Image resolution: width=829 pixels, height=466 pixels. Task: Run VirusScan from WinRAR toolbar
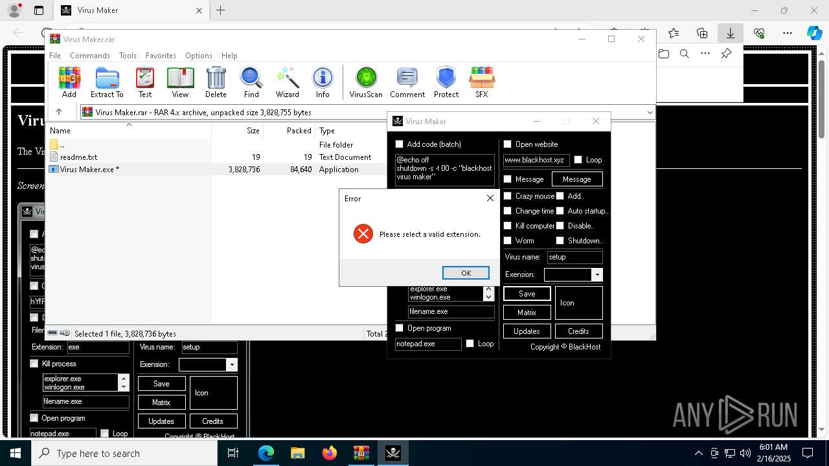pyautogui.click(x=366, y=82)
